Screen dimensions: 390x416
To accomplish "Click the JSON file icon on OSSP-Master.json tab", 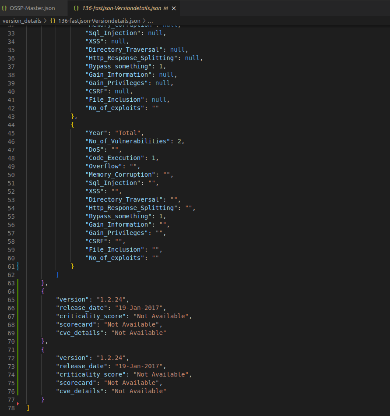I will coord(4,8).
